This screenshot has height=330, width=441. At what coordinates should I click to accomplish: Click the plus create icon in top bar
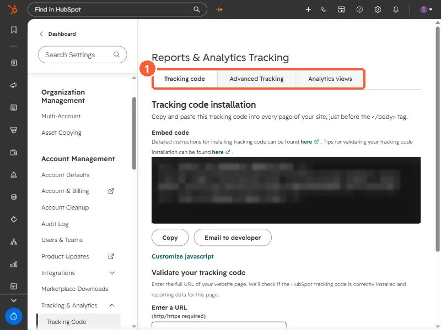click(308, 9)
